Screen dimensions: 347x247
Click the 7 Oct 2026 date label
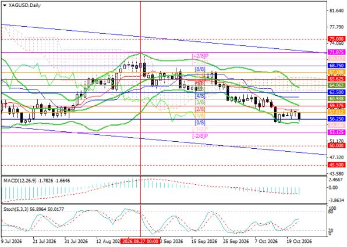click(266, 241)
